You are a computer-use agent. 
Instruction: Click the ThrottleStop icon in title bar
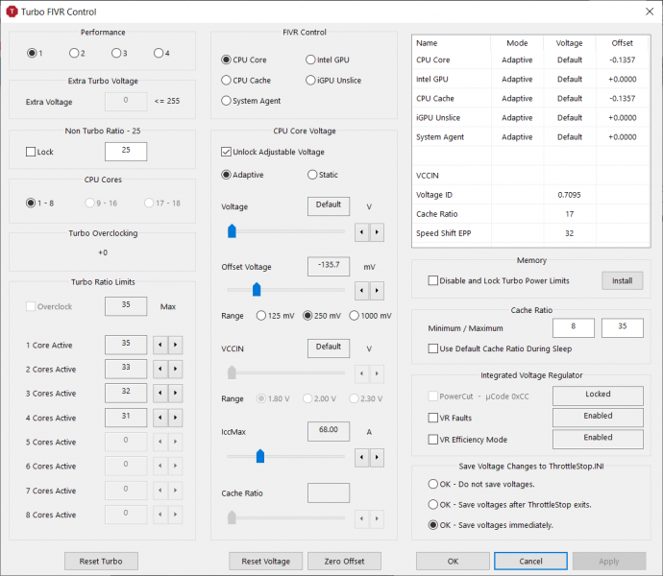(x=12, y=12)
